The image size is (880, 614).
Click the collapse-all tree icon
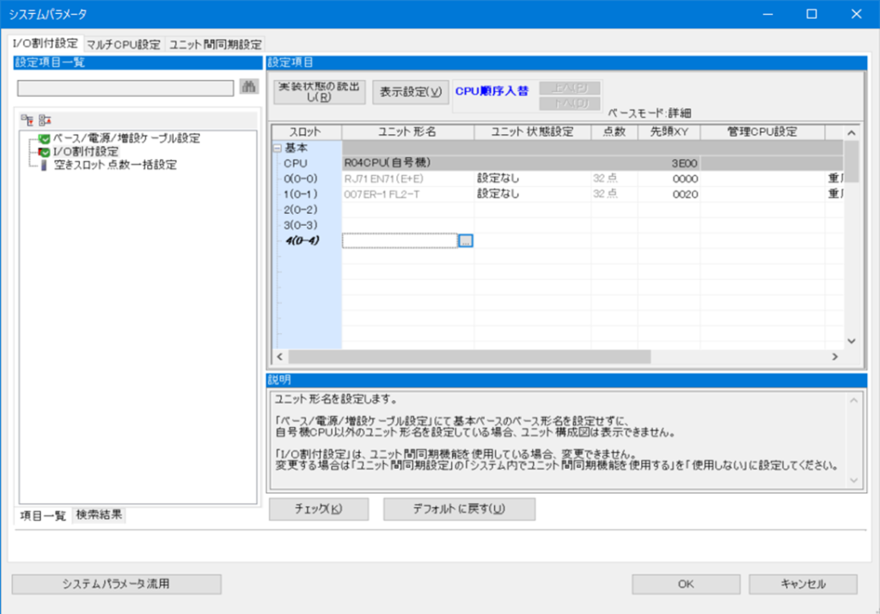coord(43,119)
